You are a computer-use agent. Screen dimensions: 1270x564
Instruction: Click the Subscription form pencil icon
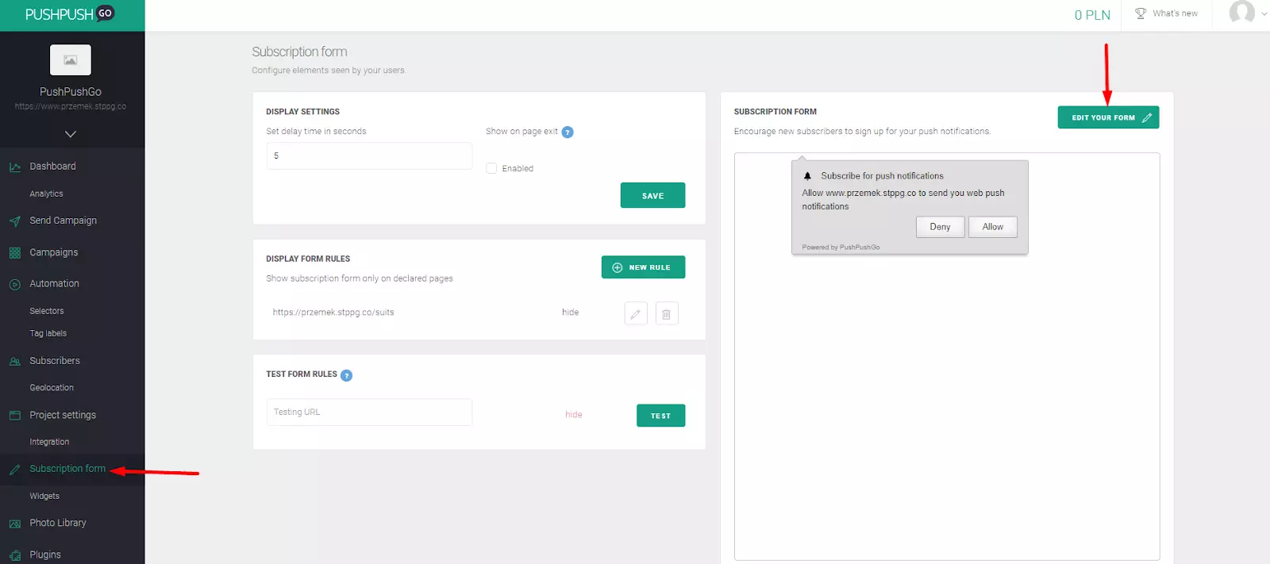coord(14,470)
